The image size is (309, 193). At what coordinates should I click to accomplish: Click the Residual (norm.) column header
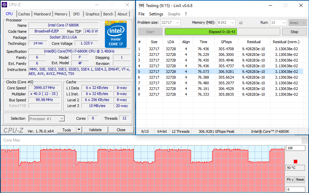(x=286, y=42)
